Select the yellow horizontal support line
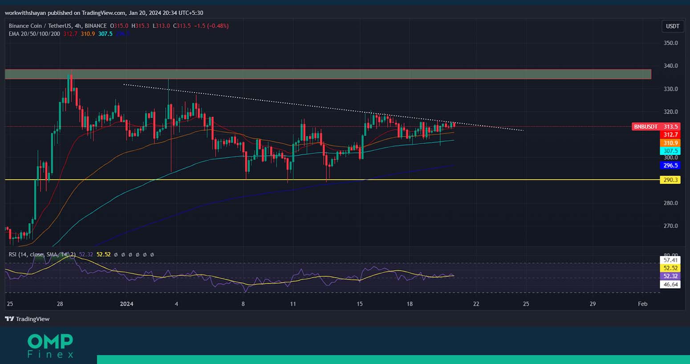This screenshot has height=364, width=690. pos(332,180)
